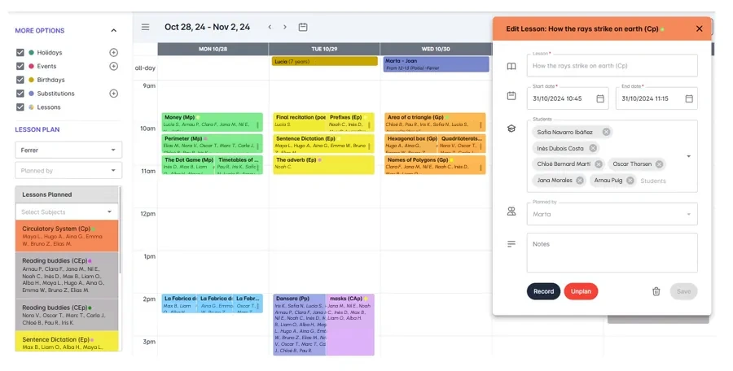733x371 pixels.
Task: Go to next week with right chevron
Action: 285,27
